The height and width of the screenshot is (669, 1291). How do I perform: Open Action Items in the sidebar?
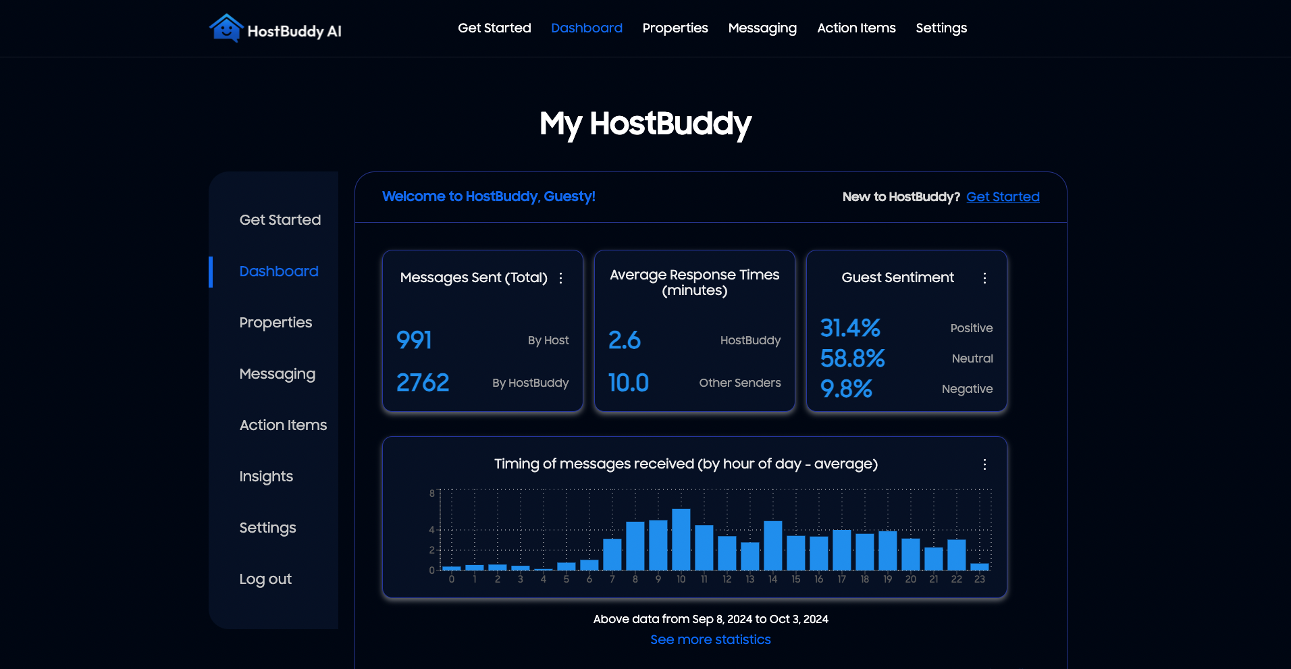pyautogui.click(x=283, y=425)
